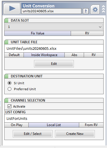
Task: Select Local List mode
Action: (54, 125)
